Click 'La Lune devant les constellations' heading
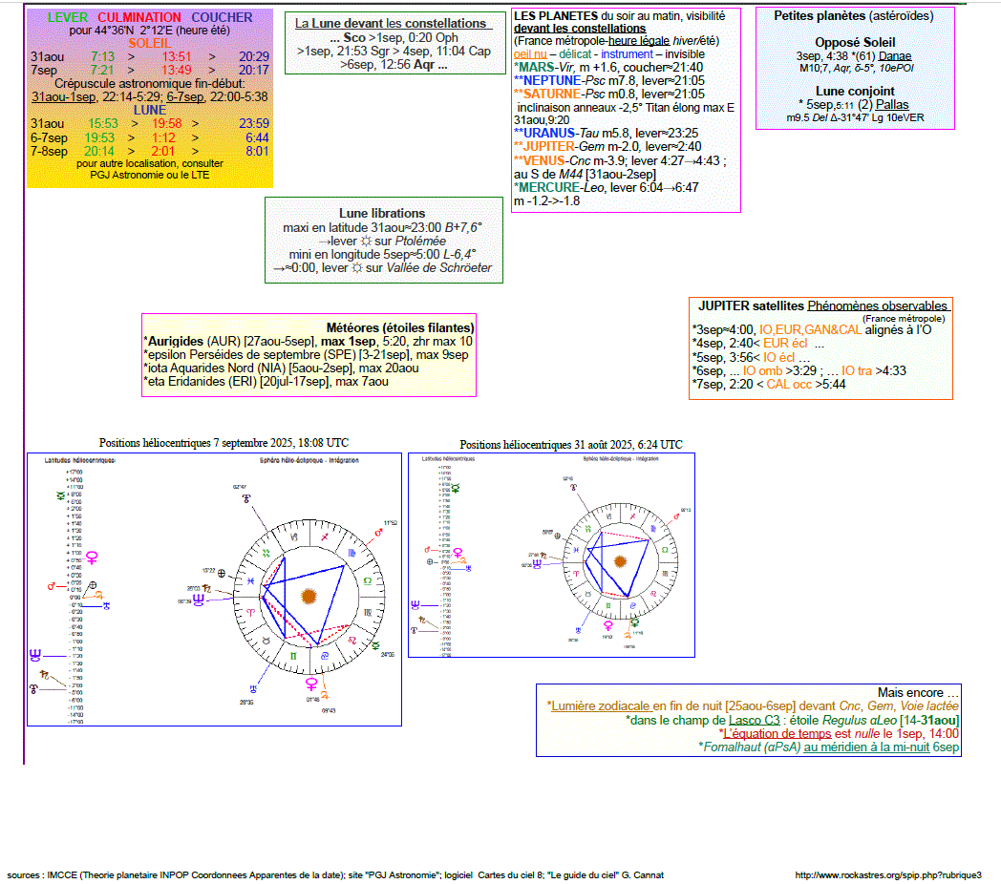The width and height of the screenshot is (1001, 884). point(393,23)
